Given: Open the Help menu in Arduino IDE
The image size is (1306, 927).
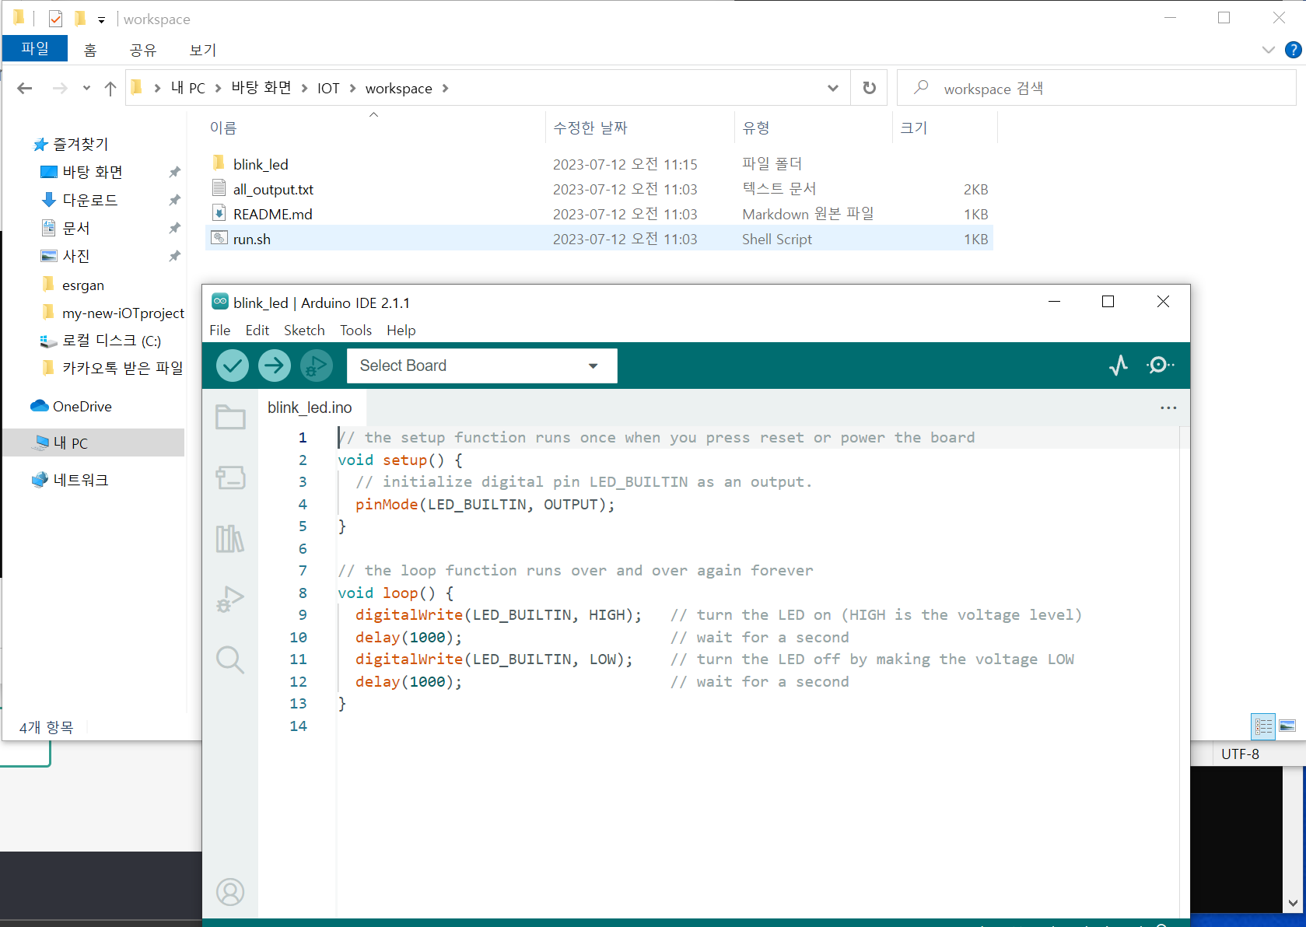Looking at the screenshot, I should [x=401, y=331].
